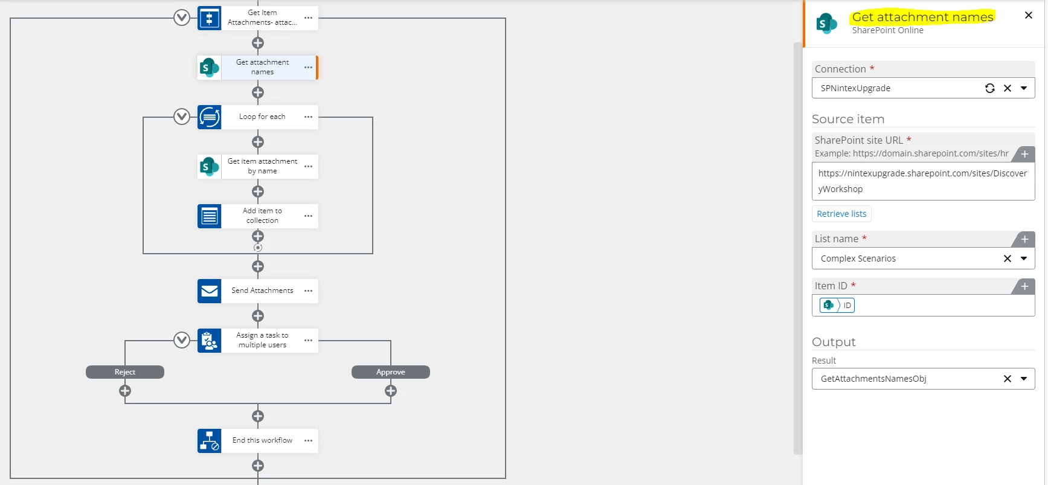The height and width of the screenshot is (485, 1048).
Task: Open the Connection dropdown
Action: coord(1024,88)
